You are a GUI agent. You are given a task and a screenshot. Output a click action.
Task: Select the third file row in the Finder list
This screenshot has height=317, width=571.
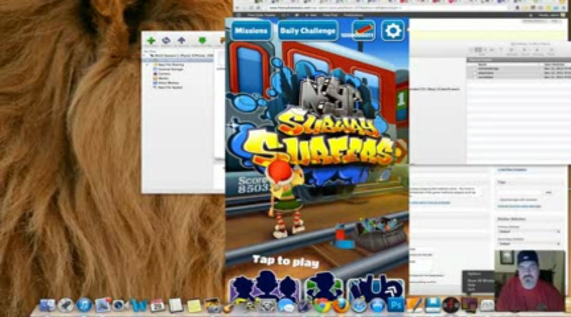(518, 77)
